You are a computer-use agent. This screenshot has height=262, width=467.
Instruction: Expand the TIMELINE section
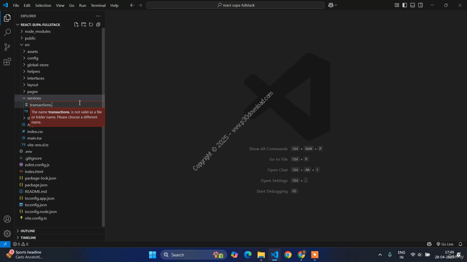(x=28, y=238)
